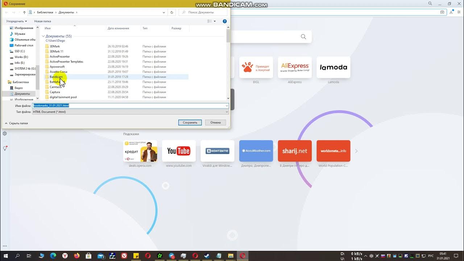Open deals.opera.com кредит tile
The width and height of the screenshot is (464, 261).
pos(140,151)
